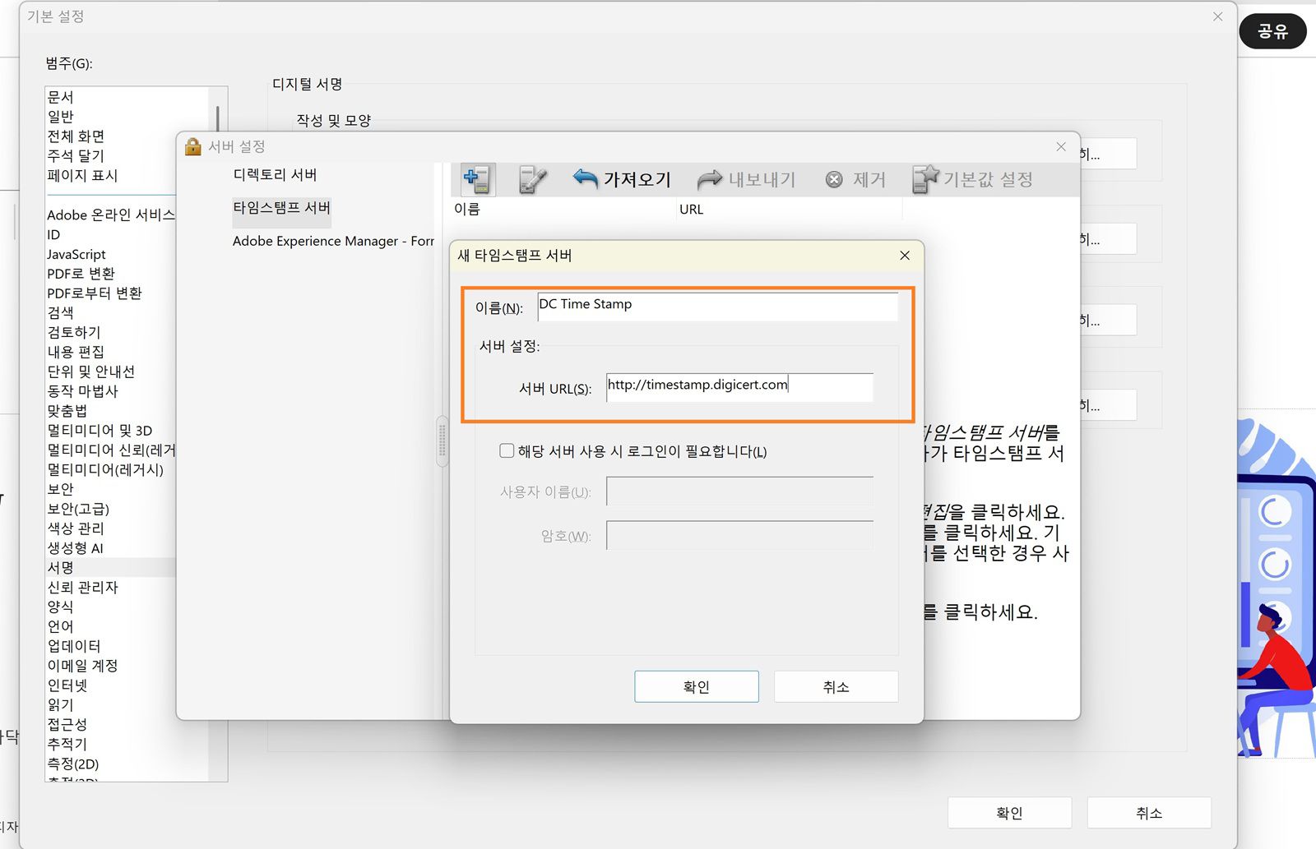Image resolution: width=1316 pixels, height=849 pixels.
Task: Select 읽기 category
Action: pyautogui.click(x=61, y=705)
